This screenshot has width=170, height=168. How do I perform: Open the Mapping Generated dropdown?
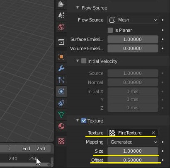(133, 142)
